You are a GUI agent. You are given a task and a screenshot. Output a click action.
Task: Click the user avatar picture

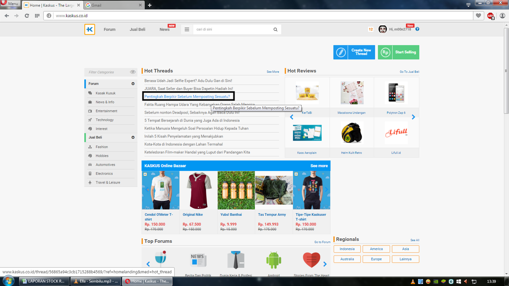(x=383, y=29)
